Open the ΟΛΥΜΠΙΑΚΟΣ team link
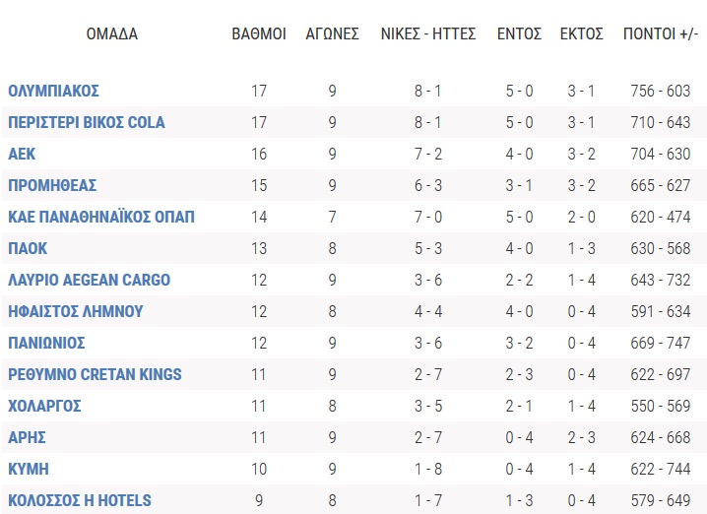The height and width of the screenshot is (514, 707). pyautogui.click(x=53, y=91)
